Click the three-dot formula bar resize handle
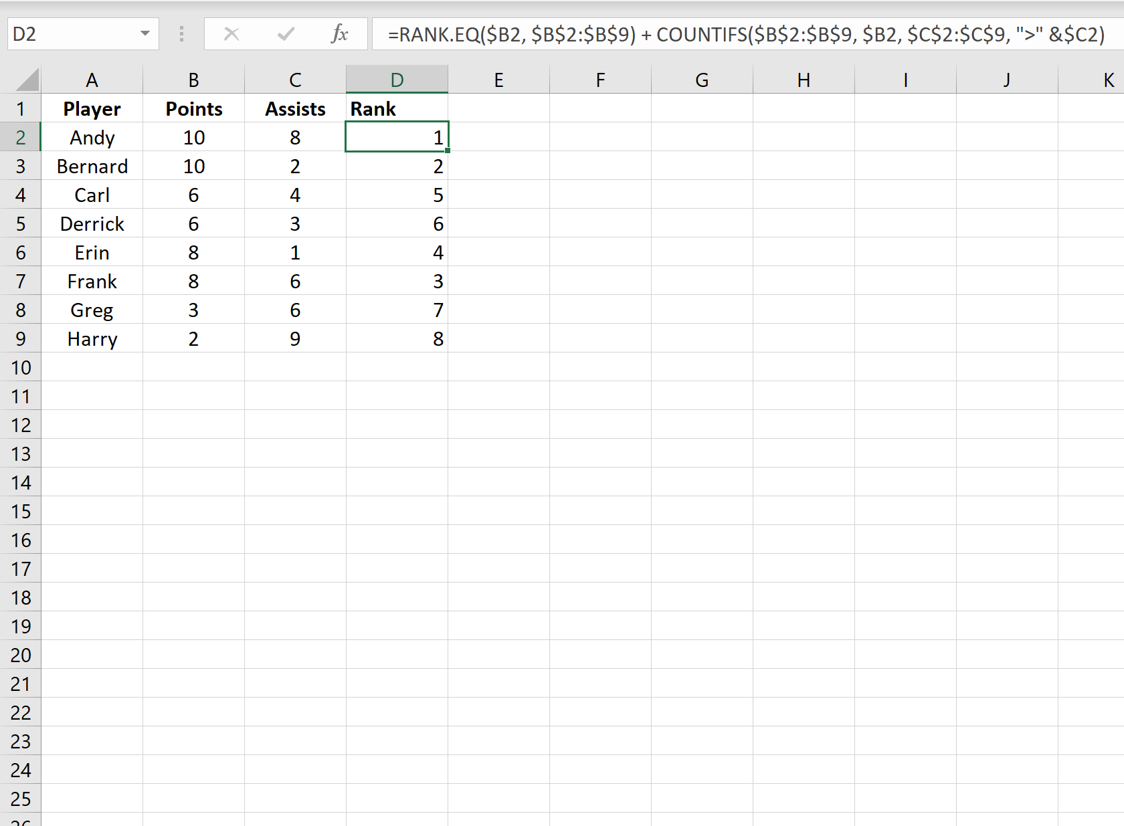The height and width of the screenshot is (826, 1124). click(181, 34)
